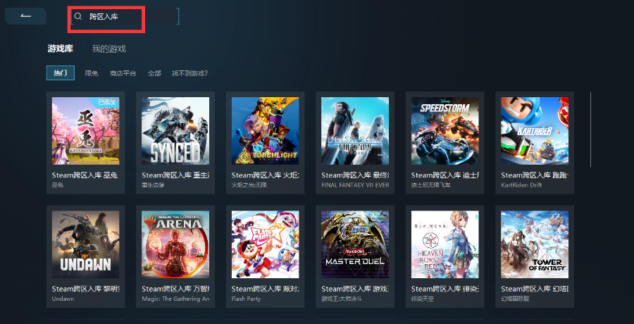
Task: Click the title Steam跨区入库 巫兔
Action: [x=86, y=175]
